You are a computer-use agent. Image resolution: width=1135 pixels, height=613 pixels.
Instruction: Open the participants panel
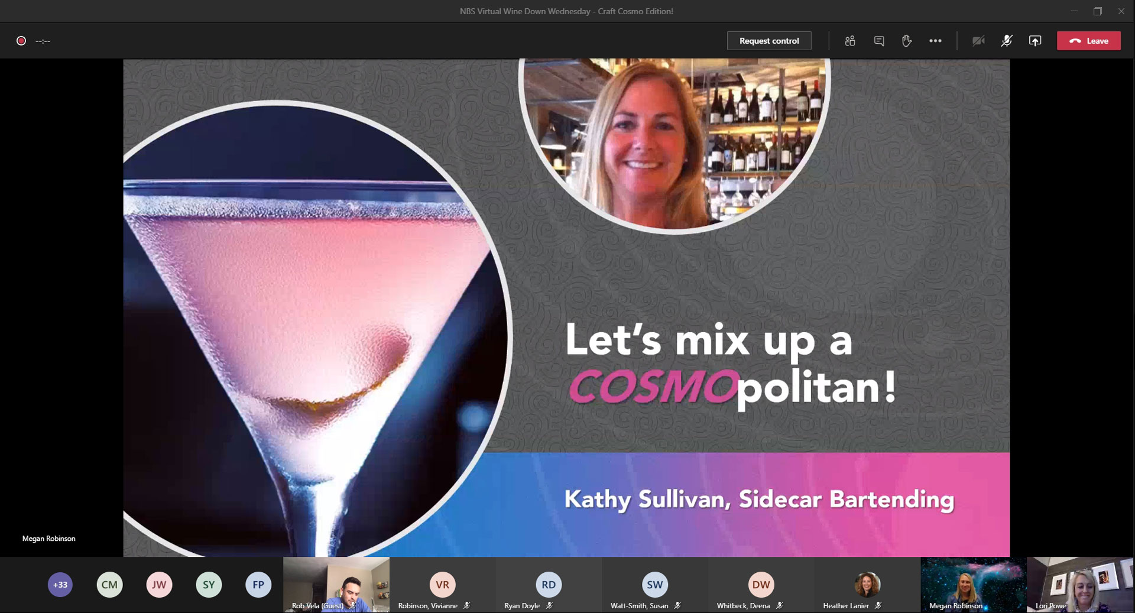[850, 41]
